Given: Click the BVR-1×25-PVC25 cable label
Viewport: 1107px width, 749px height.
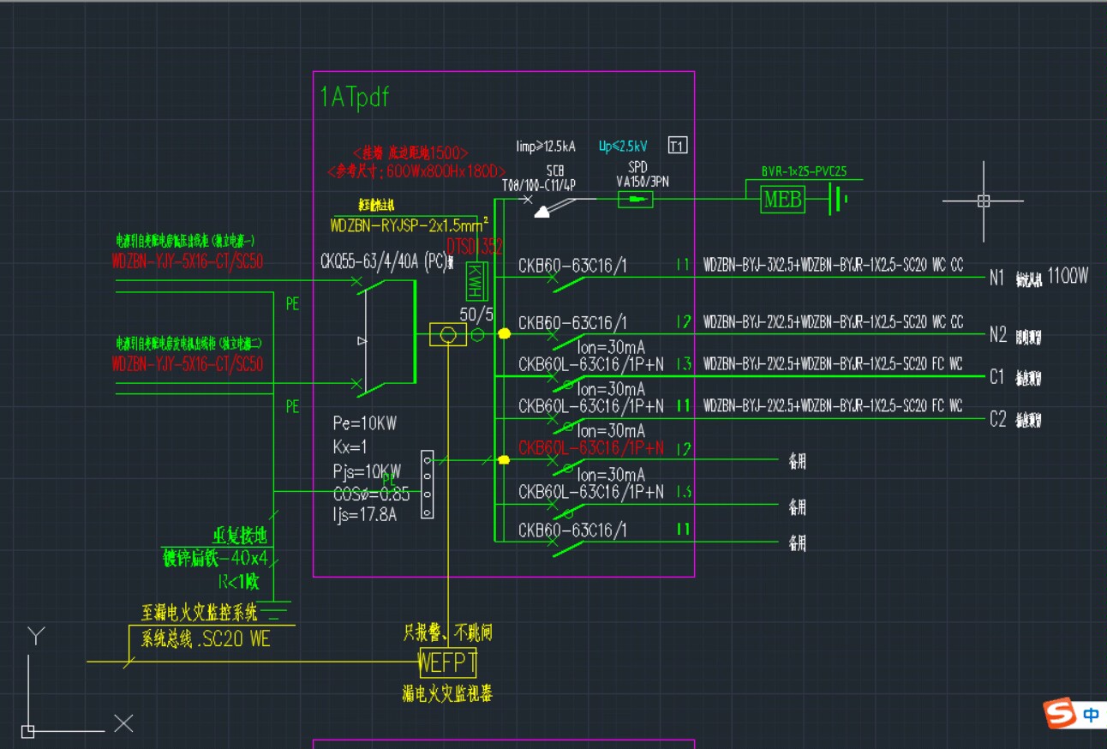Looking at the screenshot, I should (804, 171).
